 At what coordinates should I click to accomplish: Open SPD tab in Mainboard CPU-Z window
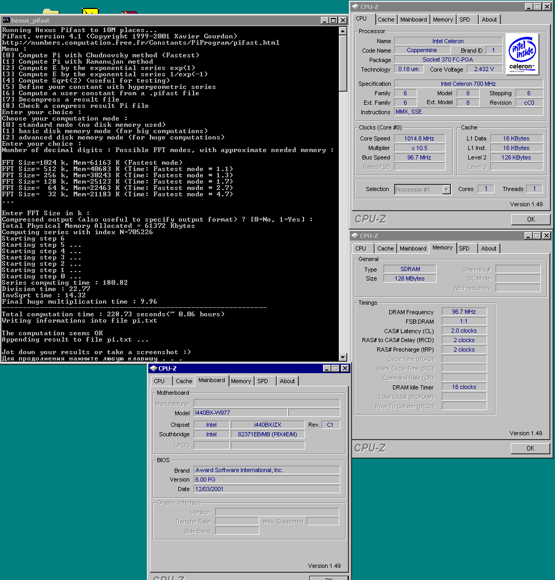[263, 381]
